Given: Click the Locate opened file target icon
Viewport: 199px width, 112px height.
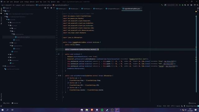Looking at the screenshot, I should (x=45, y=8).
